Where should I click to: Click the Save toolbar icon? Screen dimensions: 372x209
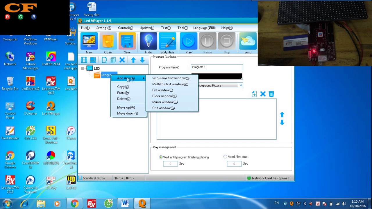point(127,41)
